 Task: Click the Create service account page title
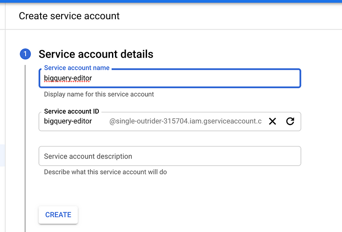(69, 16)
